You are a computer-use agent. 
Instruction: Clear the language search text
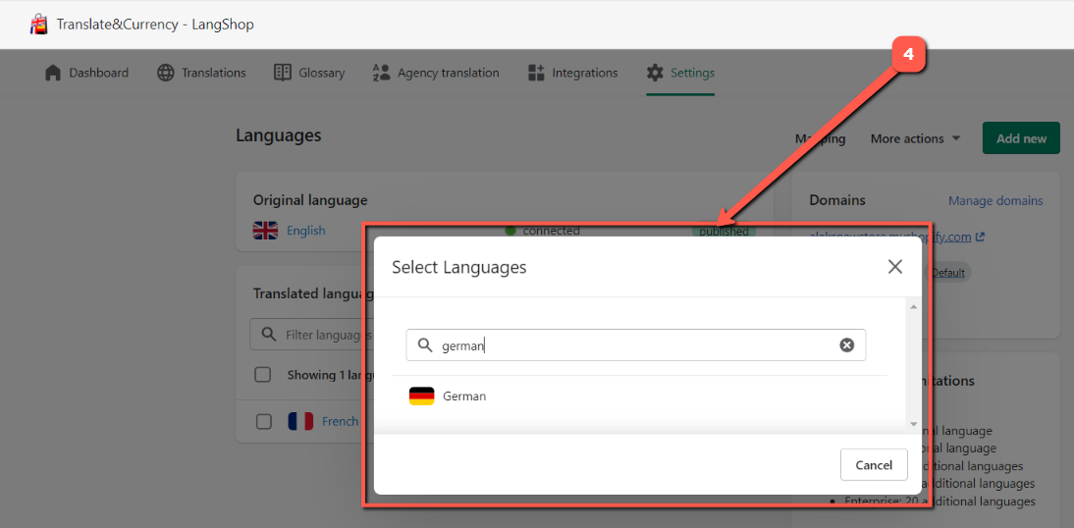click(847, 345)
